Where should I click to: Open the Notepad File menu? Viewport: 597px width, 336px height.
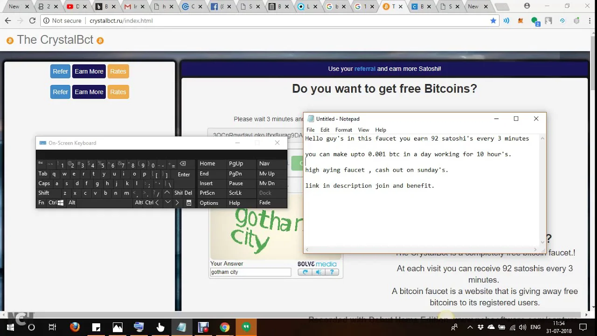(310, 130)
